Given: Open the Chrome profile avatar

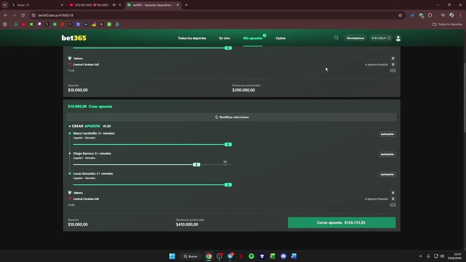Looking at the screenshot, I should [x=452, y=15].
